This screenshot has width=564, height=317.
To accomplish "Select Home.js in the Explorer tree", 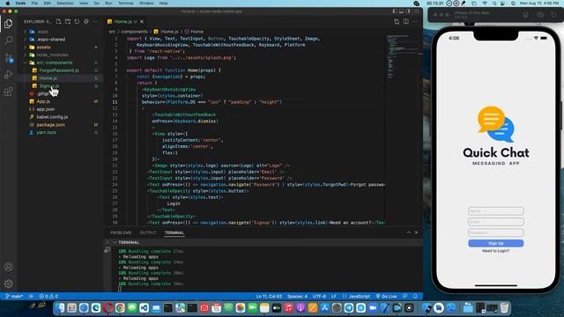I will (x=48, y=78).
